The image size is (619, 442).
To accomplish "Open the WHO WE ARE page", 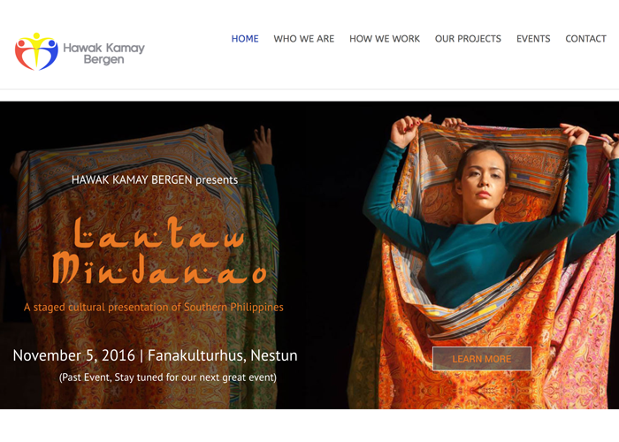I will tap(304, 39).
